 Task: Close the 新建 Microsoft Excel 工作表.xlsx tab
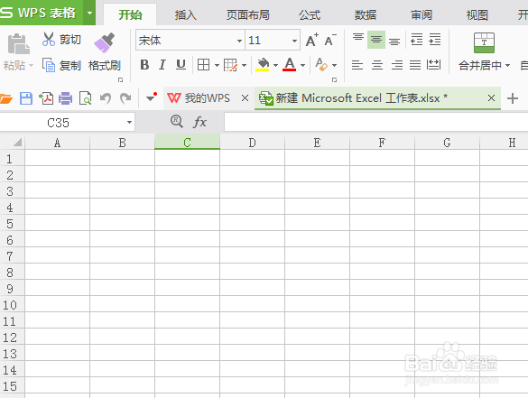(x=491, y=98)
